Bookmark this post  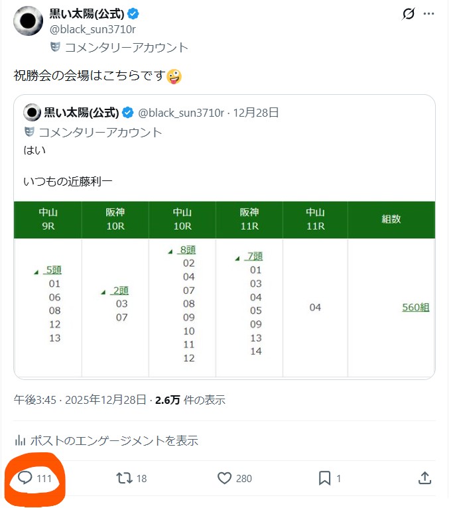pos(324,477)
